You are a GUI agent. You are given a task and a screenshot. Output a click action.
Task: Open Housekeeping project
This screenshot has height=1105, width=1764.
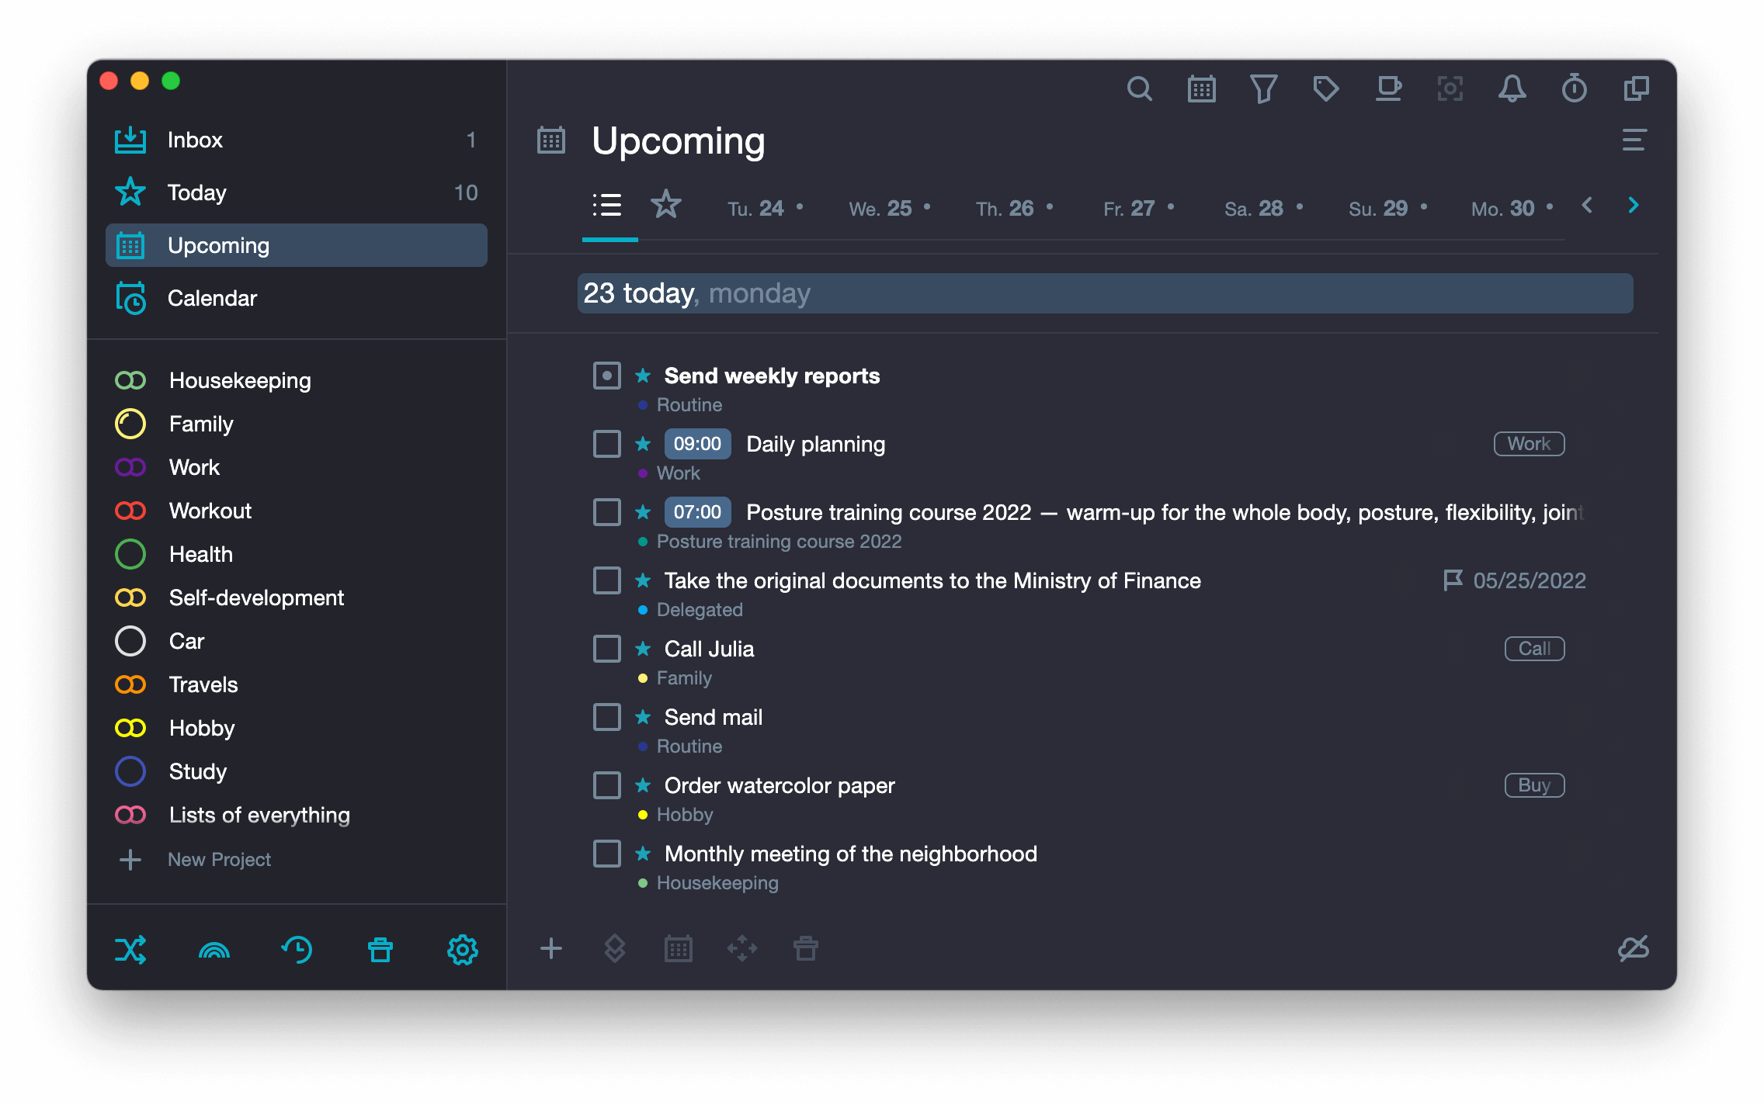pos(297,380)
